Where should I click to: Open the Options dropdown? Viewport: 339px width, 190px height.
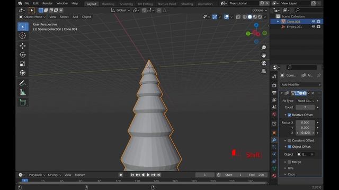[x=260, y=11]
